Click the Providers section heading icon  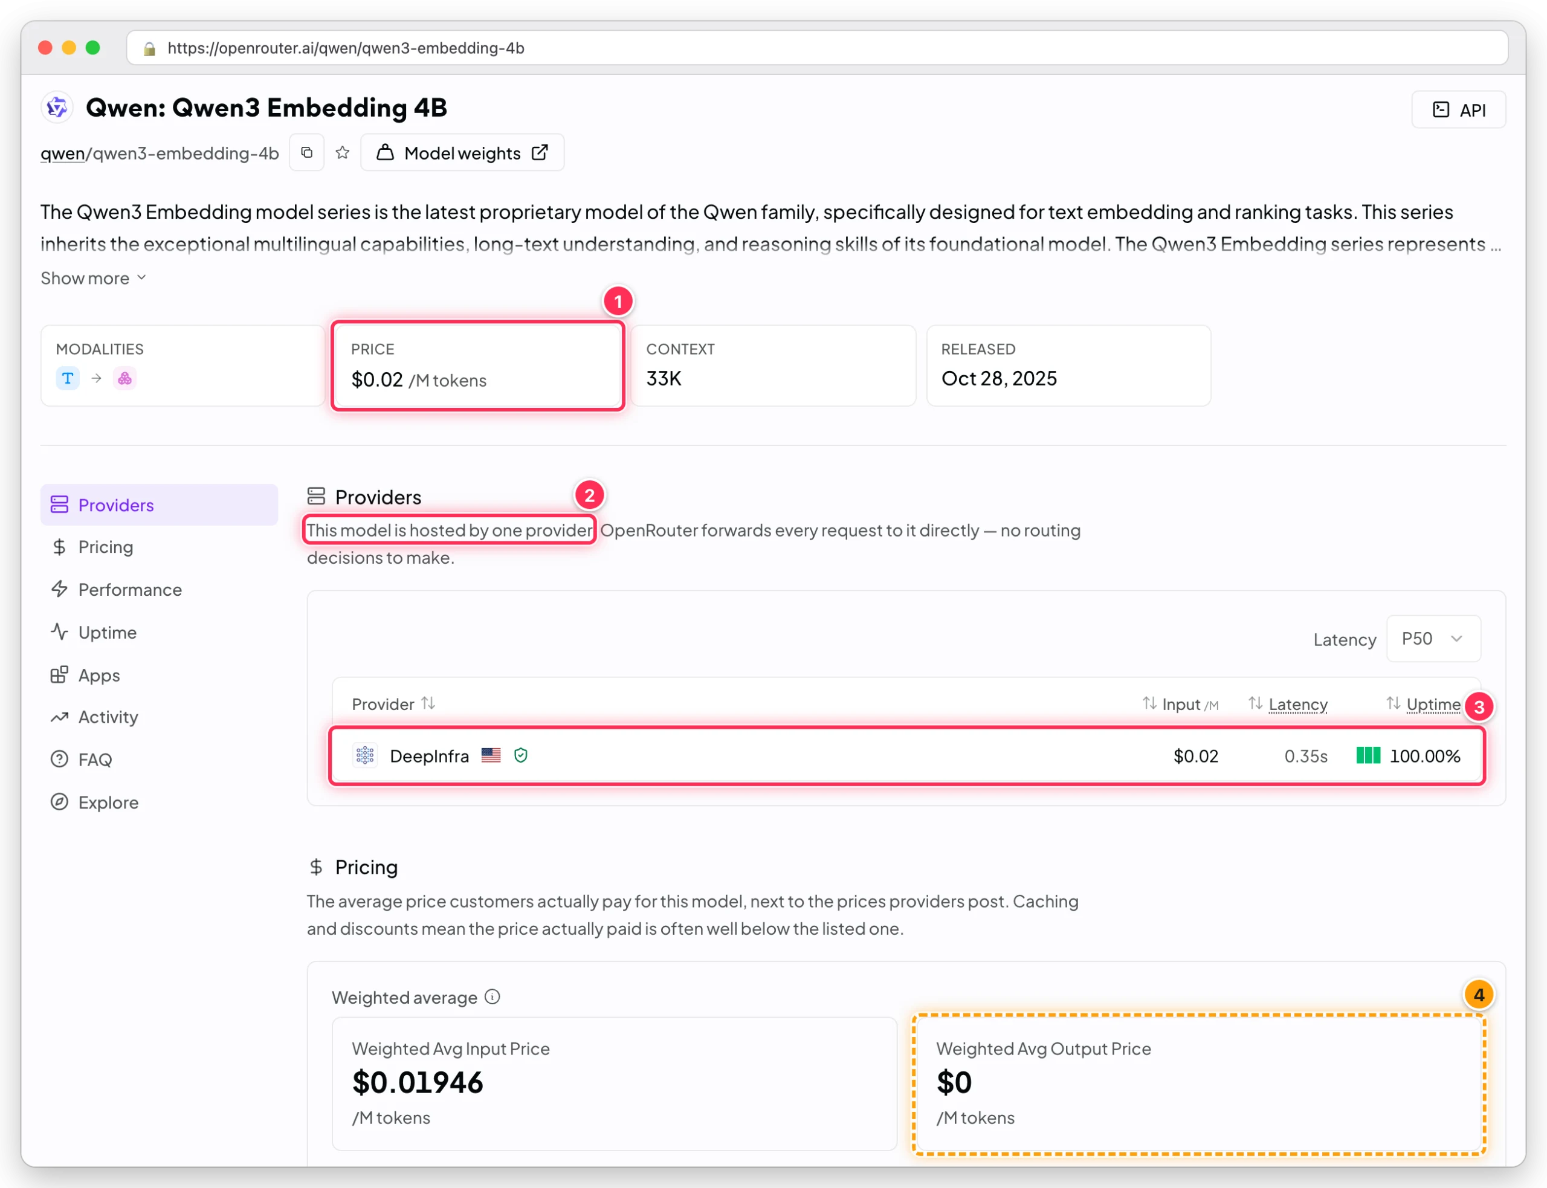316,497
